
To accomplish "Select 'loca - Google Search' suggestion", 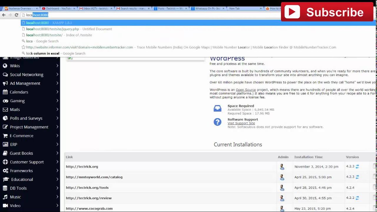I will point(198,41).
